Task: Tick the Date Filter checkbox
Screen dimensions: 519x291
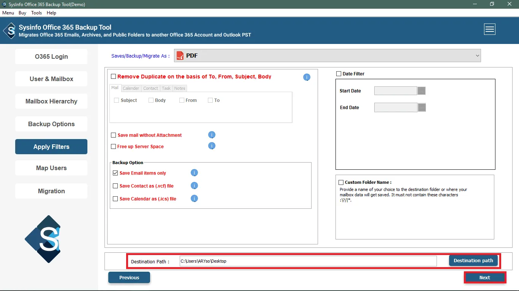Action: tap(339, 74)
